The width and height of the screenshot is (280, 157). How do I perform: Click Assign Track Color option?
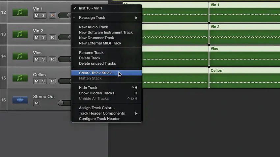[97, 108]
